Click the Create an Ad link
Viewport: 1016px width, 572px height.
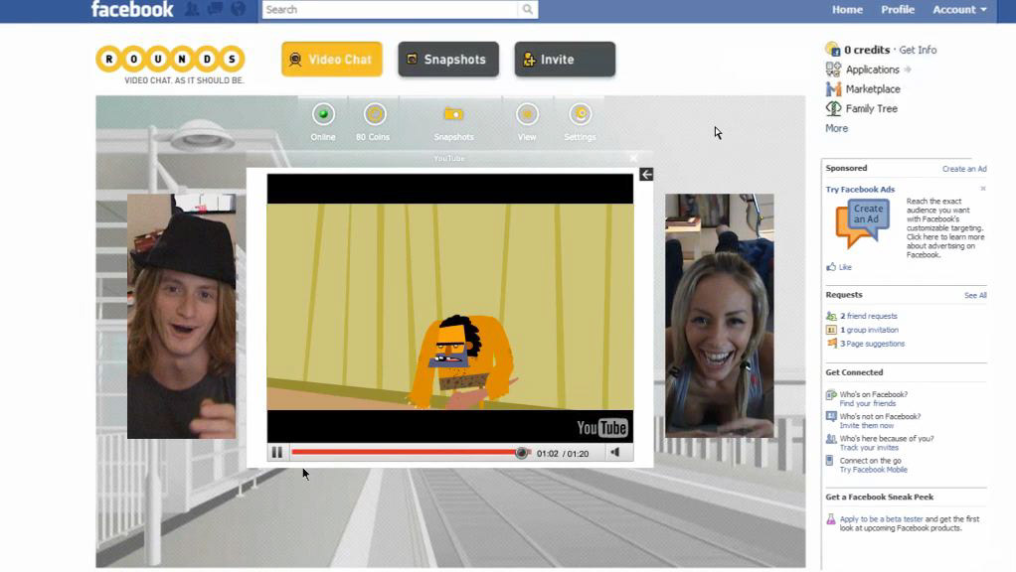click(x=964, y=169)
